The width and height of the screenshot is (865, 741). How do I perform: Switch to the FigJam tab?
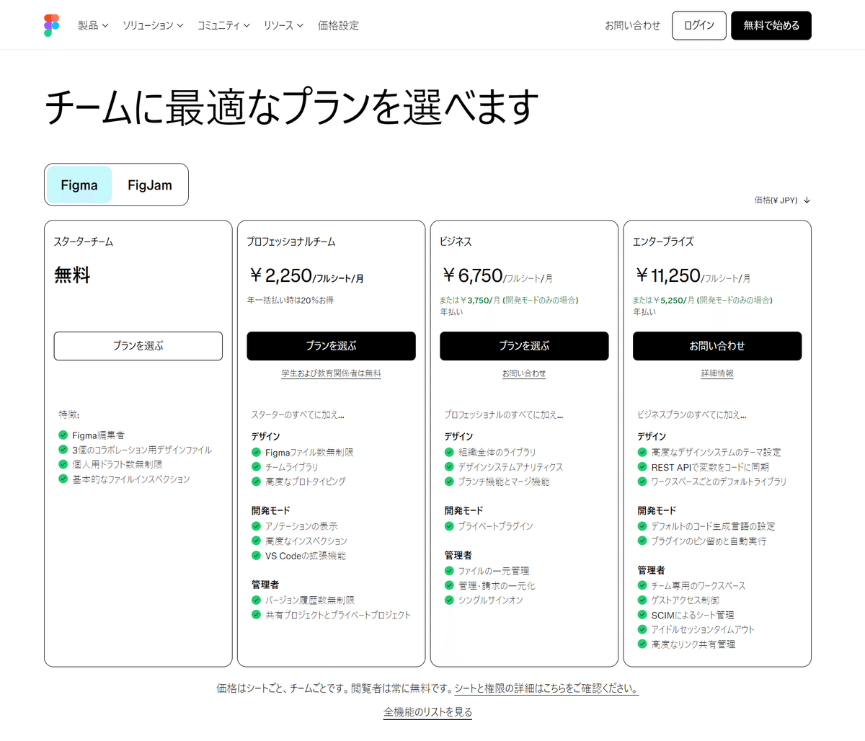pos(150,185)
